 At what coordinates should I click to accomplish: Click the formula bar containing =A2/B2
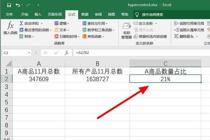[141, 53]
